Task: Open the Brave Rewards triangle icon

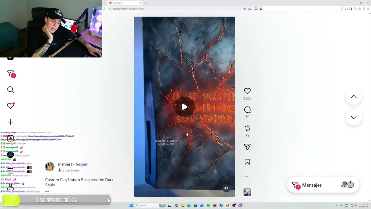Action: [x=261, y=9]
